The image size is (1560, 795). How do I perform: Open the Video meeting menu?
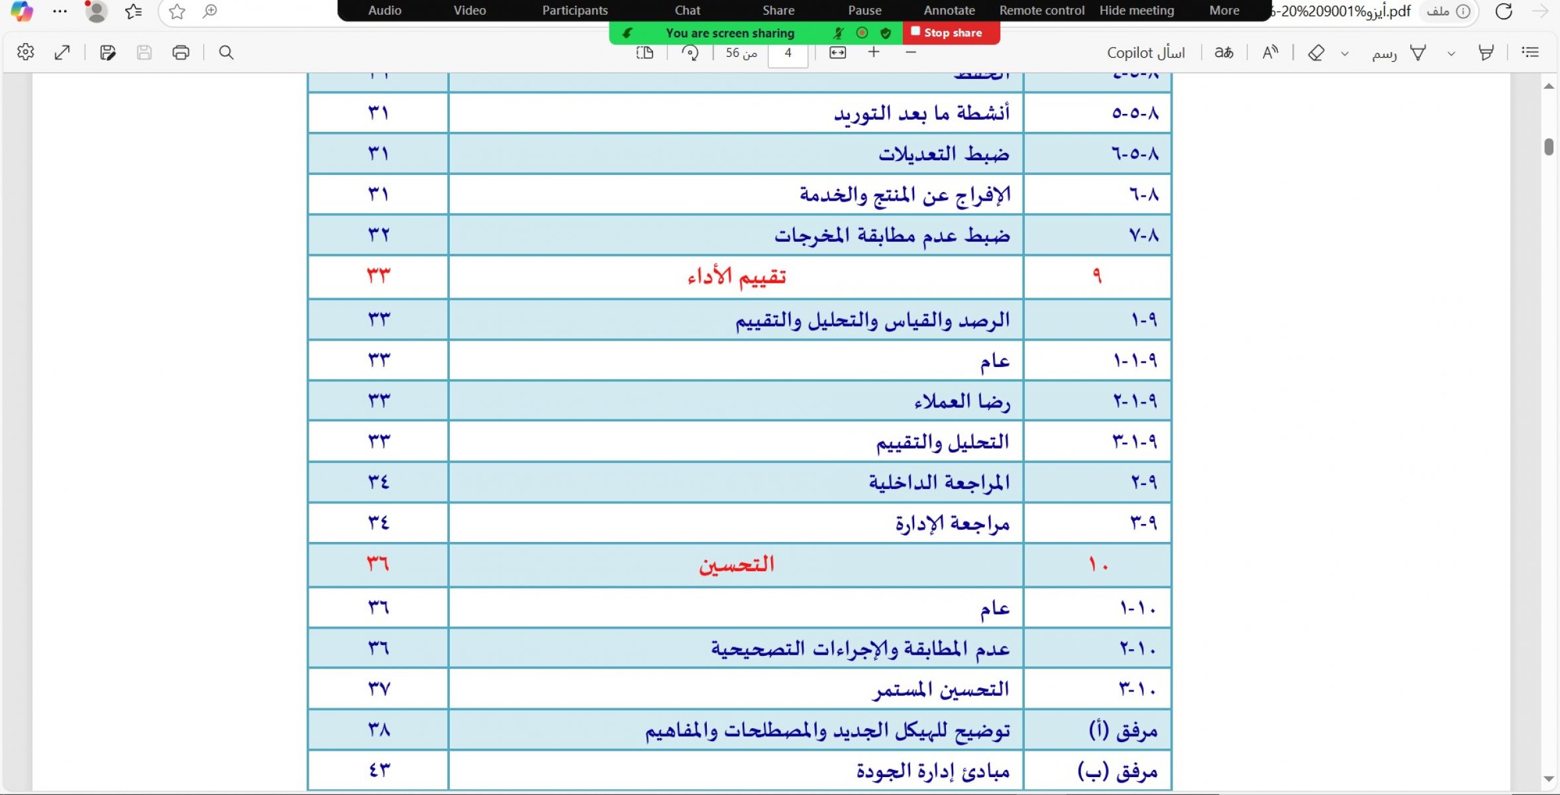pos(470,11)
